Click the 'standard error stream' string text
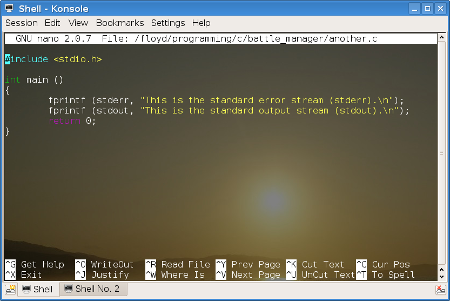Image resolution: width=450 pixels, height=301 pixels. coord(266,100)
